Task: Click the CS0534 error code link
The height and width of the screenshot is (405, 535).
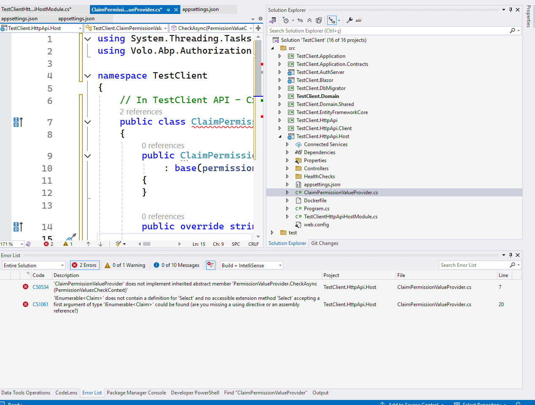Action: click(41, 287)
